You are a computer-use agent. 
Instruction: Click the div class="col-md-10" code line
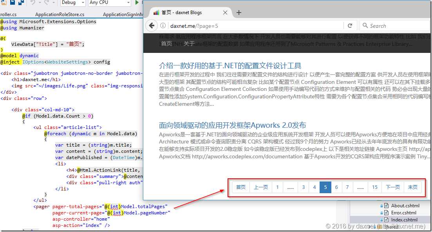pos(43,110)
